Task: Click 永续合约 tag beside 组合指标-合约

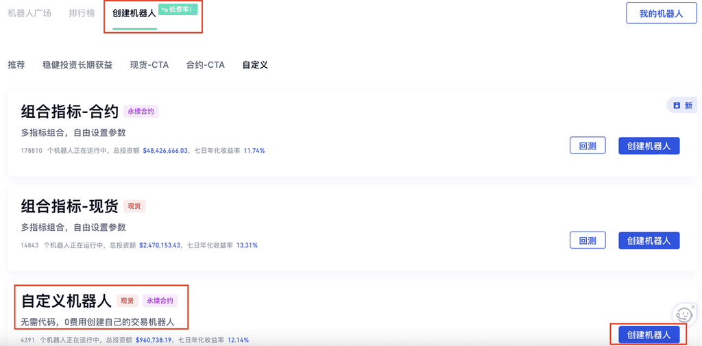Action: [141, 112]
